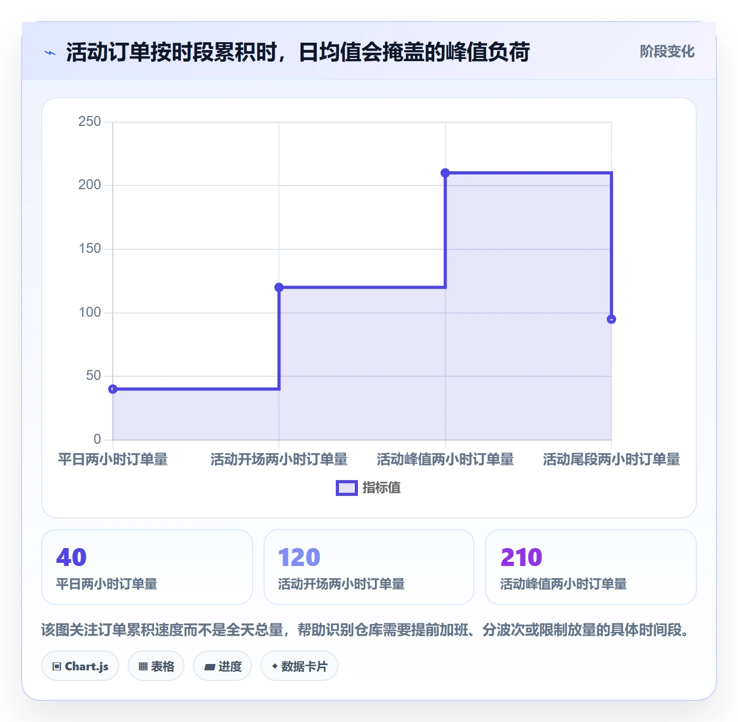Click the x-axis label 活动开场两小时订单量

pyautogui.click(x=279, y=460)
